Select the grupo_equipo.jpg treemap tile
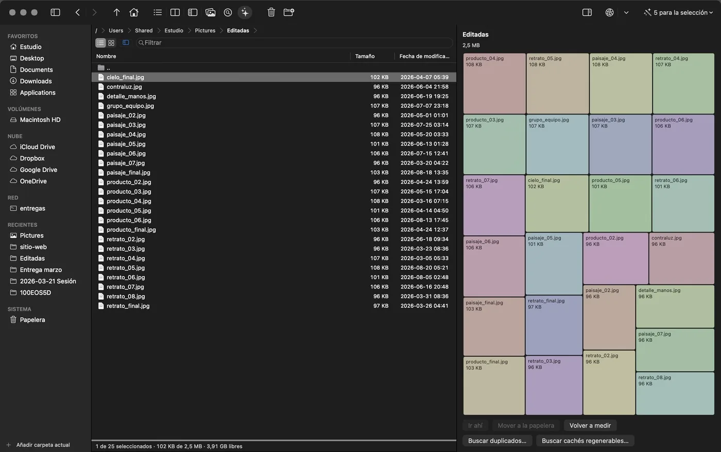The width and height of the screenshot is (721, 452). pyautogui.click(x=557, y=144)
